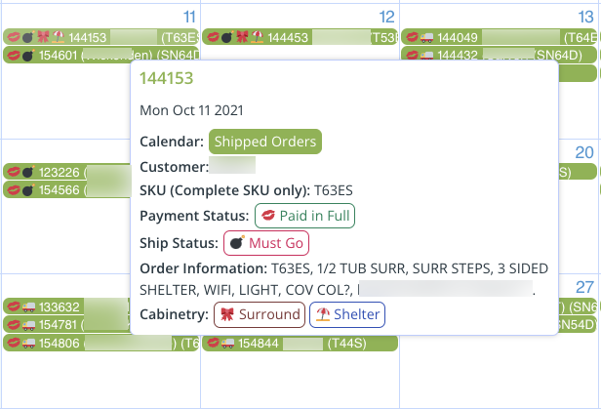Select the Surround cabinetry tag

[260, 314]
